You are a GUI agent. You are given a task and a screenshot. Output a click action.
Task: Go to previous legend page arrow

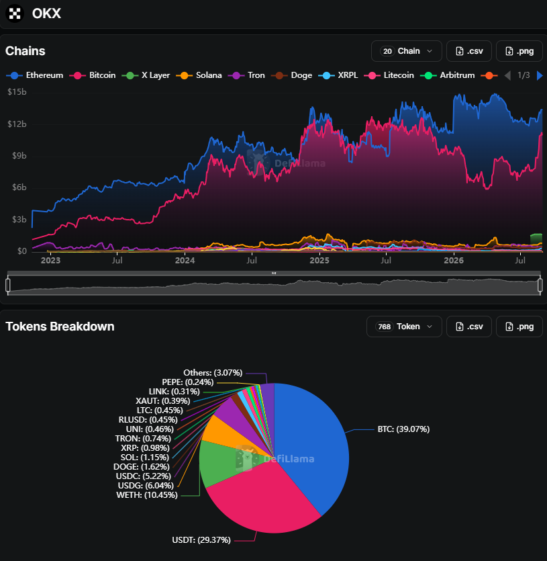tap(507, 75)
